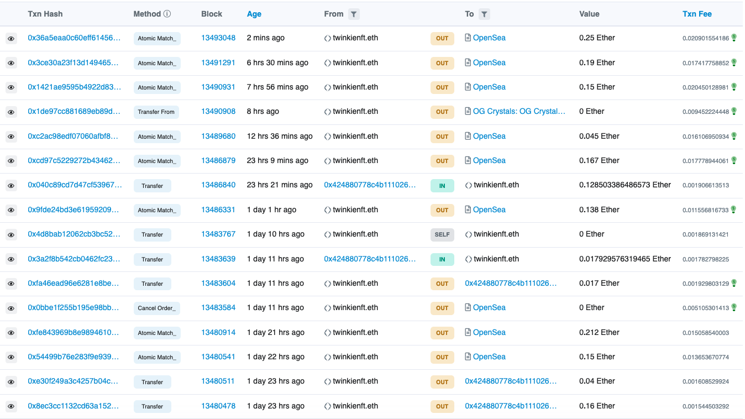Image resolution: width=745 pixels, height=419 pixels.
Task: Click IN badge in block 13486840 row
Action: 442,186
